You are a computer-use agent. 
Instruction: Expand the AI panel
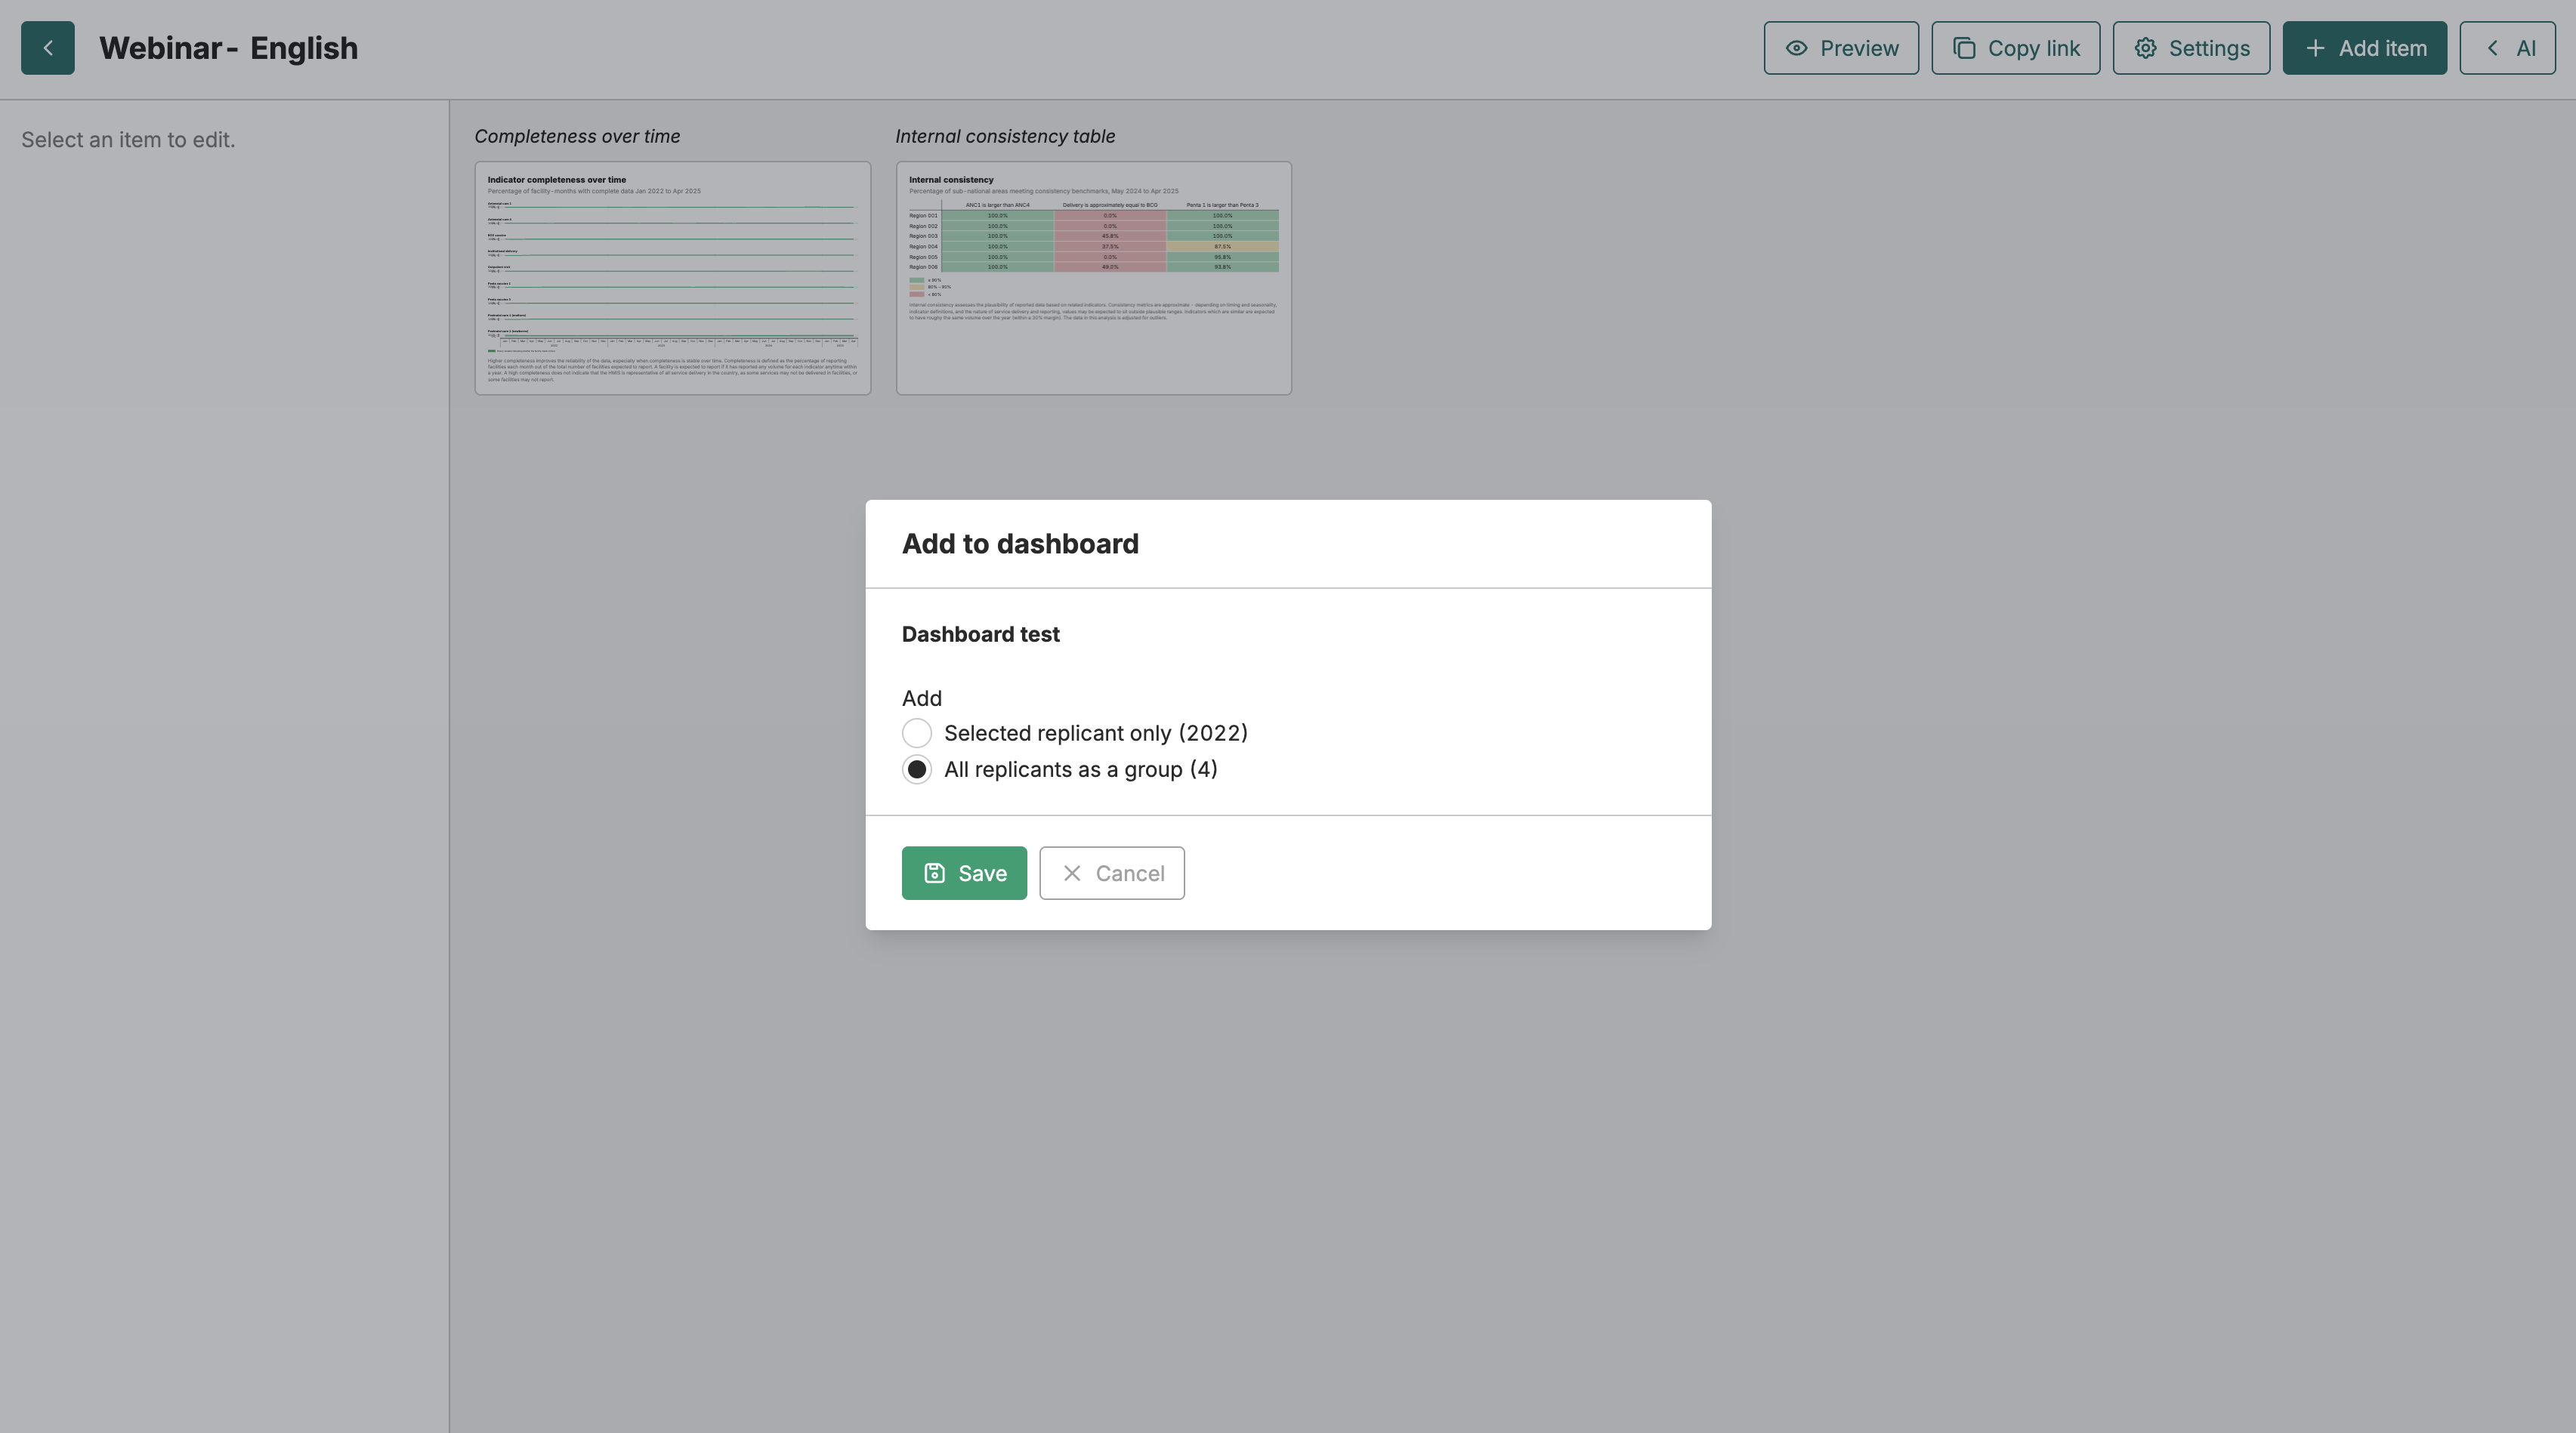coord(2507,48)
